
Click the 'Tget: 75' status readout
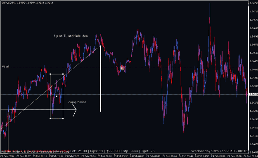tap(148, 151)
